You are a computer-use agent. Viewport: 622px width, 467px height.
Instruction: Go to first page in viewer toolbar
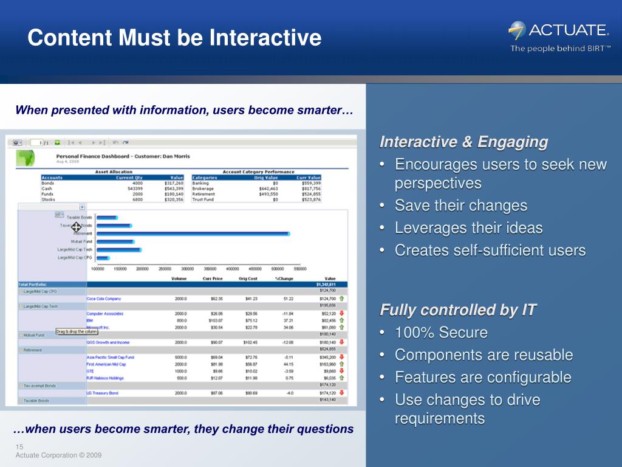coord(70,142)
